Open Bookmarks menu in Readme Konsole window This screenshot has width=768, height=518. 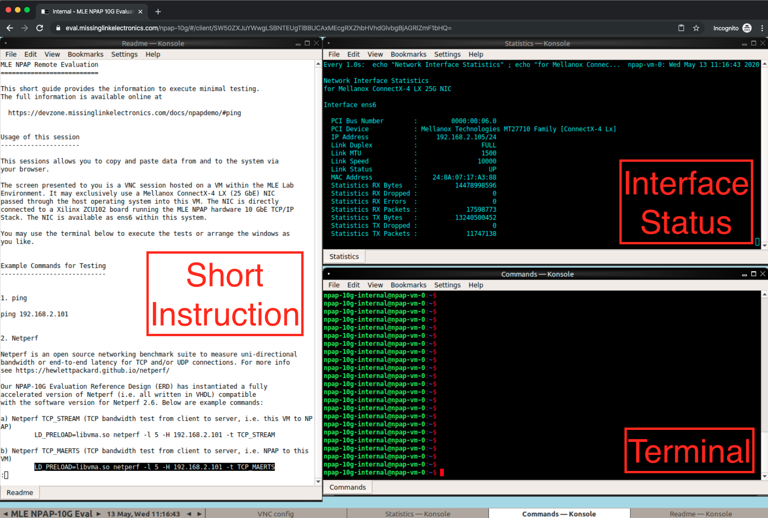[x=85, y=55]
